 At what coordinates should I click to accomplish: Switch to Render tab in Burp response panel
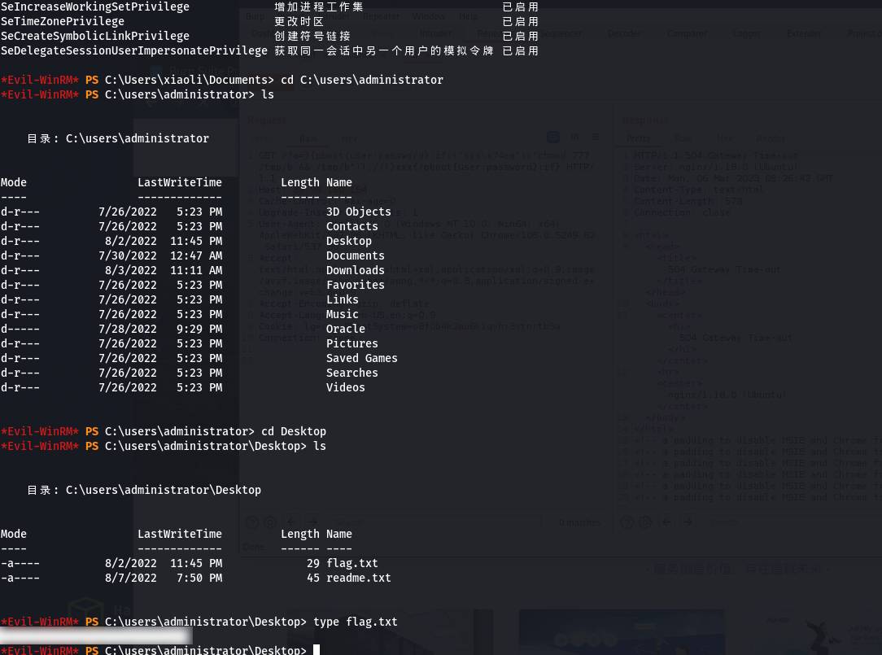point(770,138)
